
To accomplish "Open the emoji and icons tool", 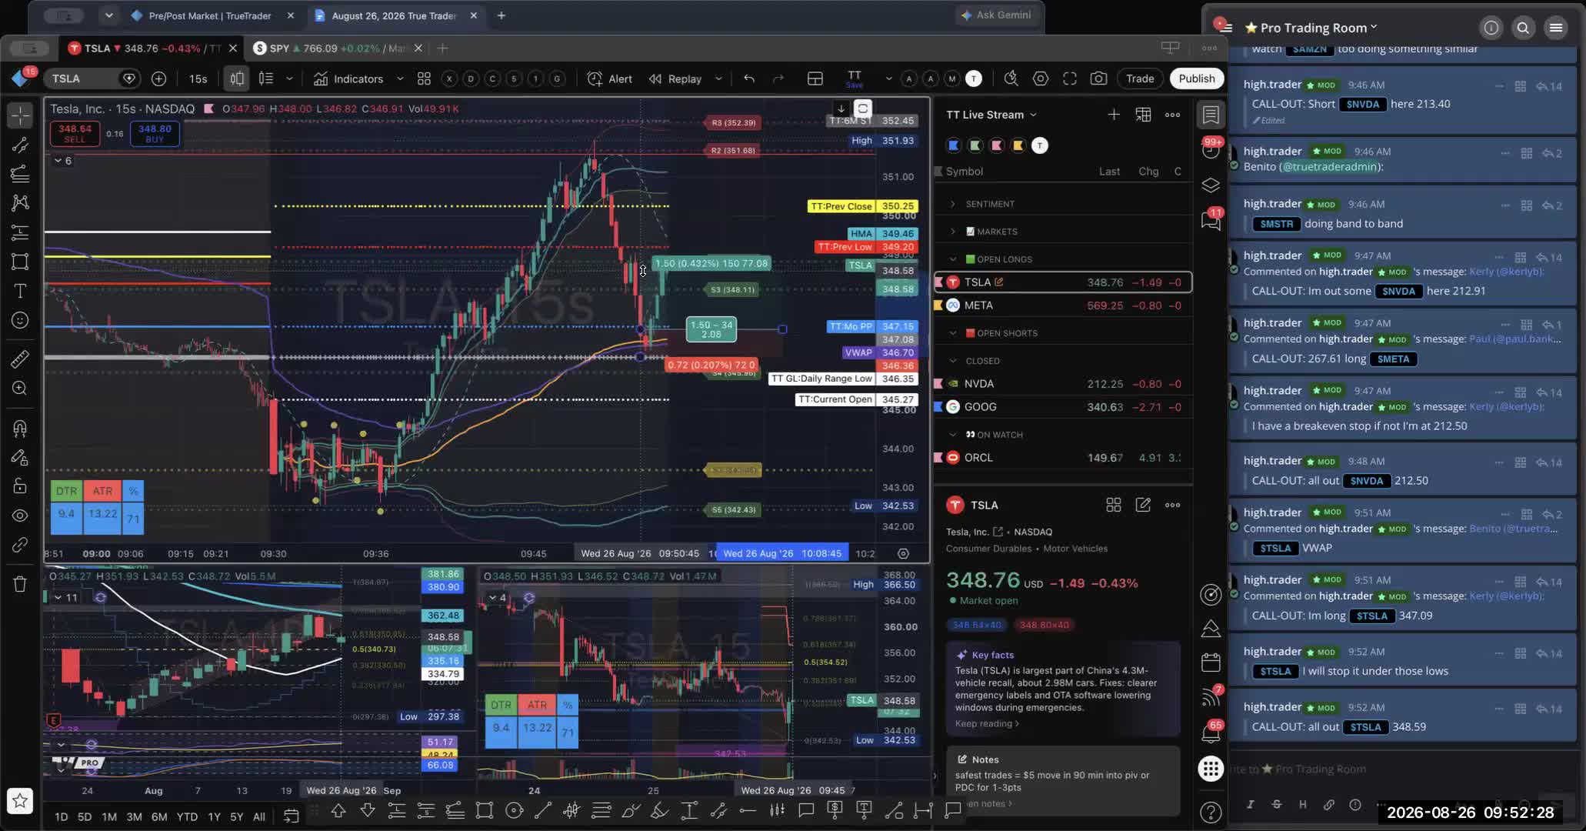I will click(20, 320).
